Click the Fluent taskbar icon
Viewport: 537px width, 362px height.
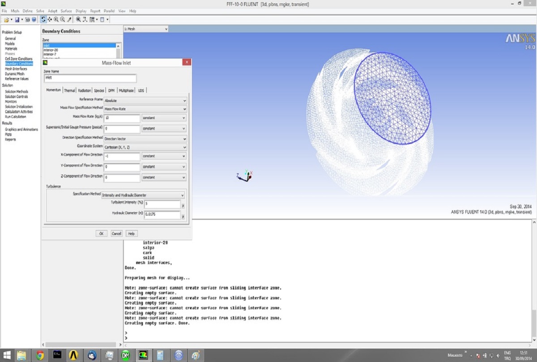[x=143, y=355]
